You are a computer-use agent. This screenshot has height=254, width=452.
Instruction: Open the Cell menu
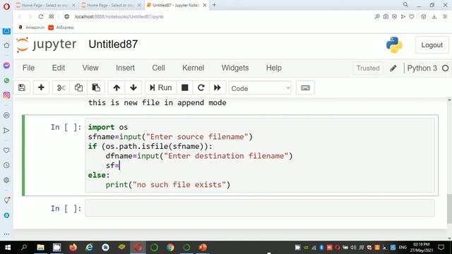[158, 68]
